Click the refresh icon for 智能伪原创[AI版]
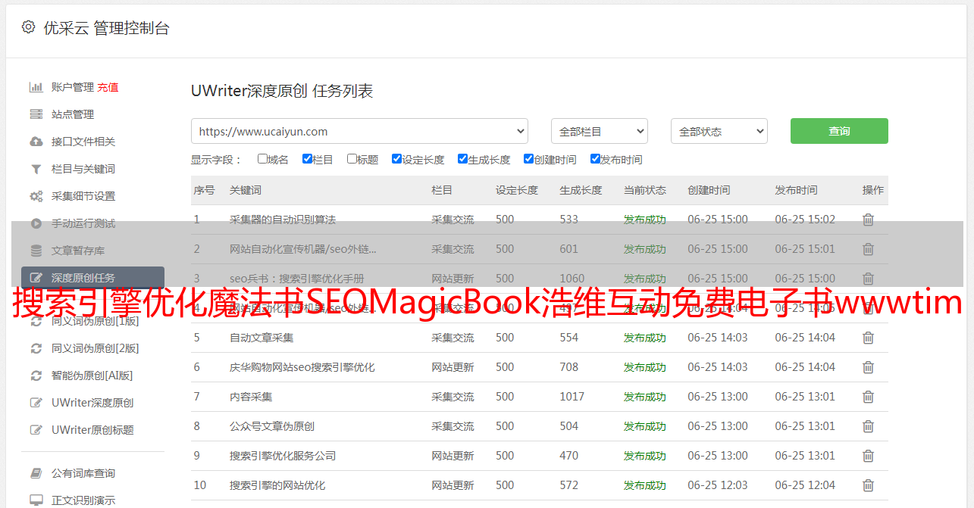 [36, 376]
